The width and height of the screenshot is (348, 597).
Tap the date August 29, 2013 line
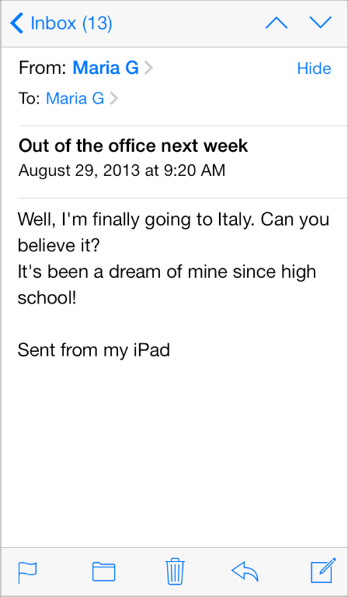[x=122, y=170]
